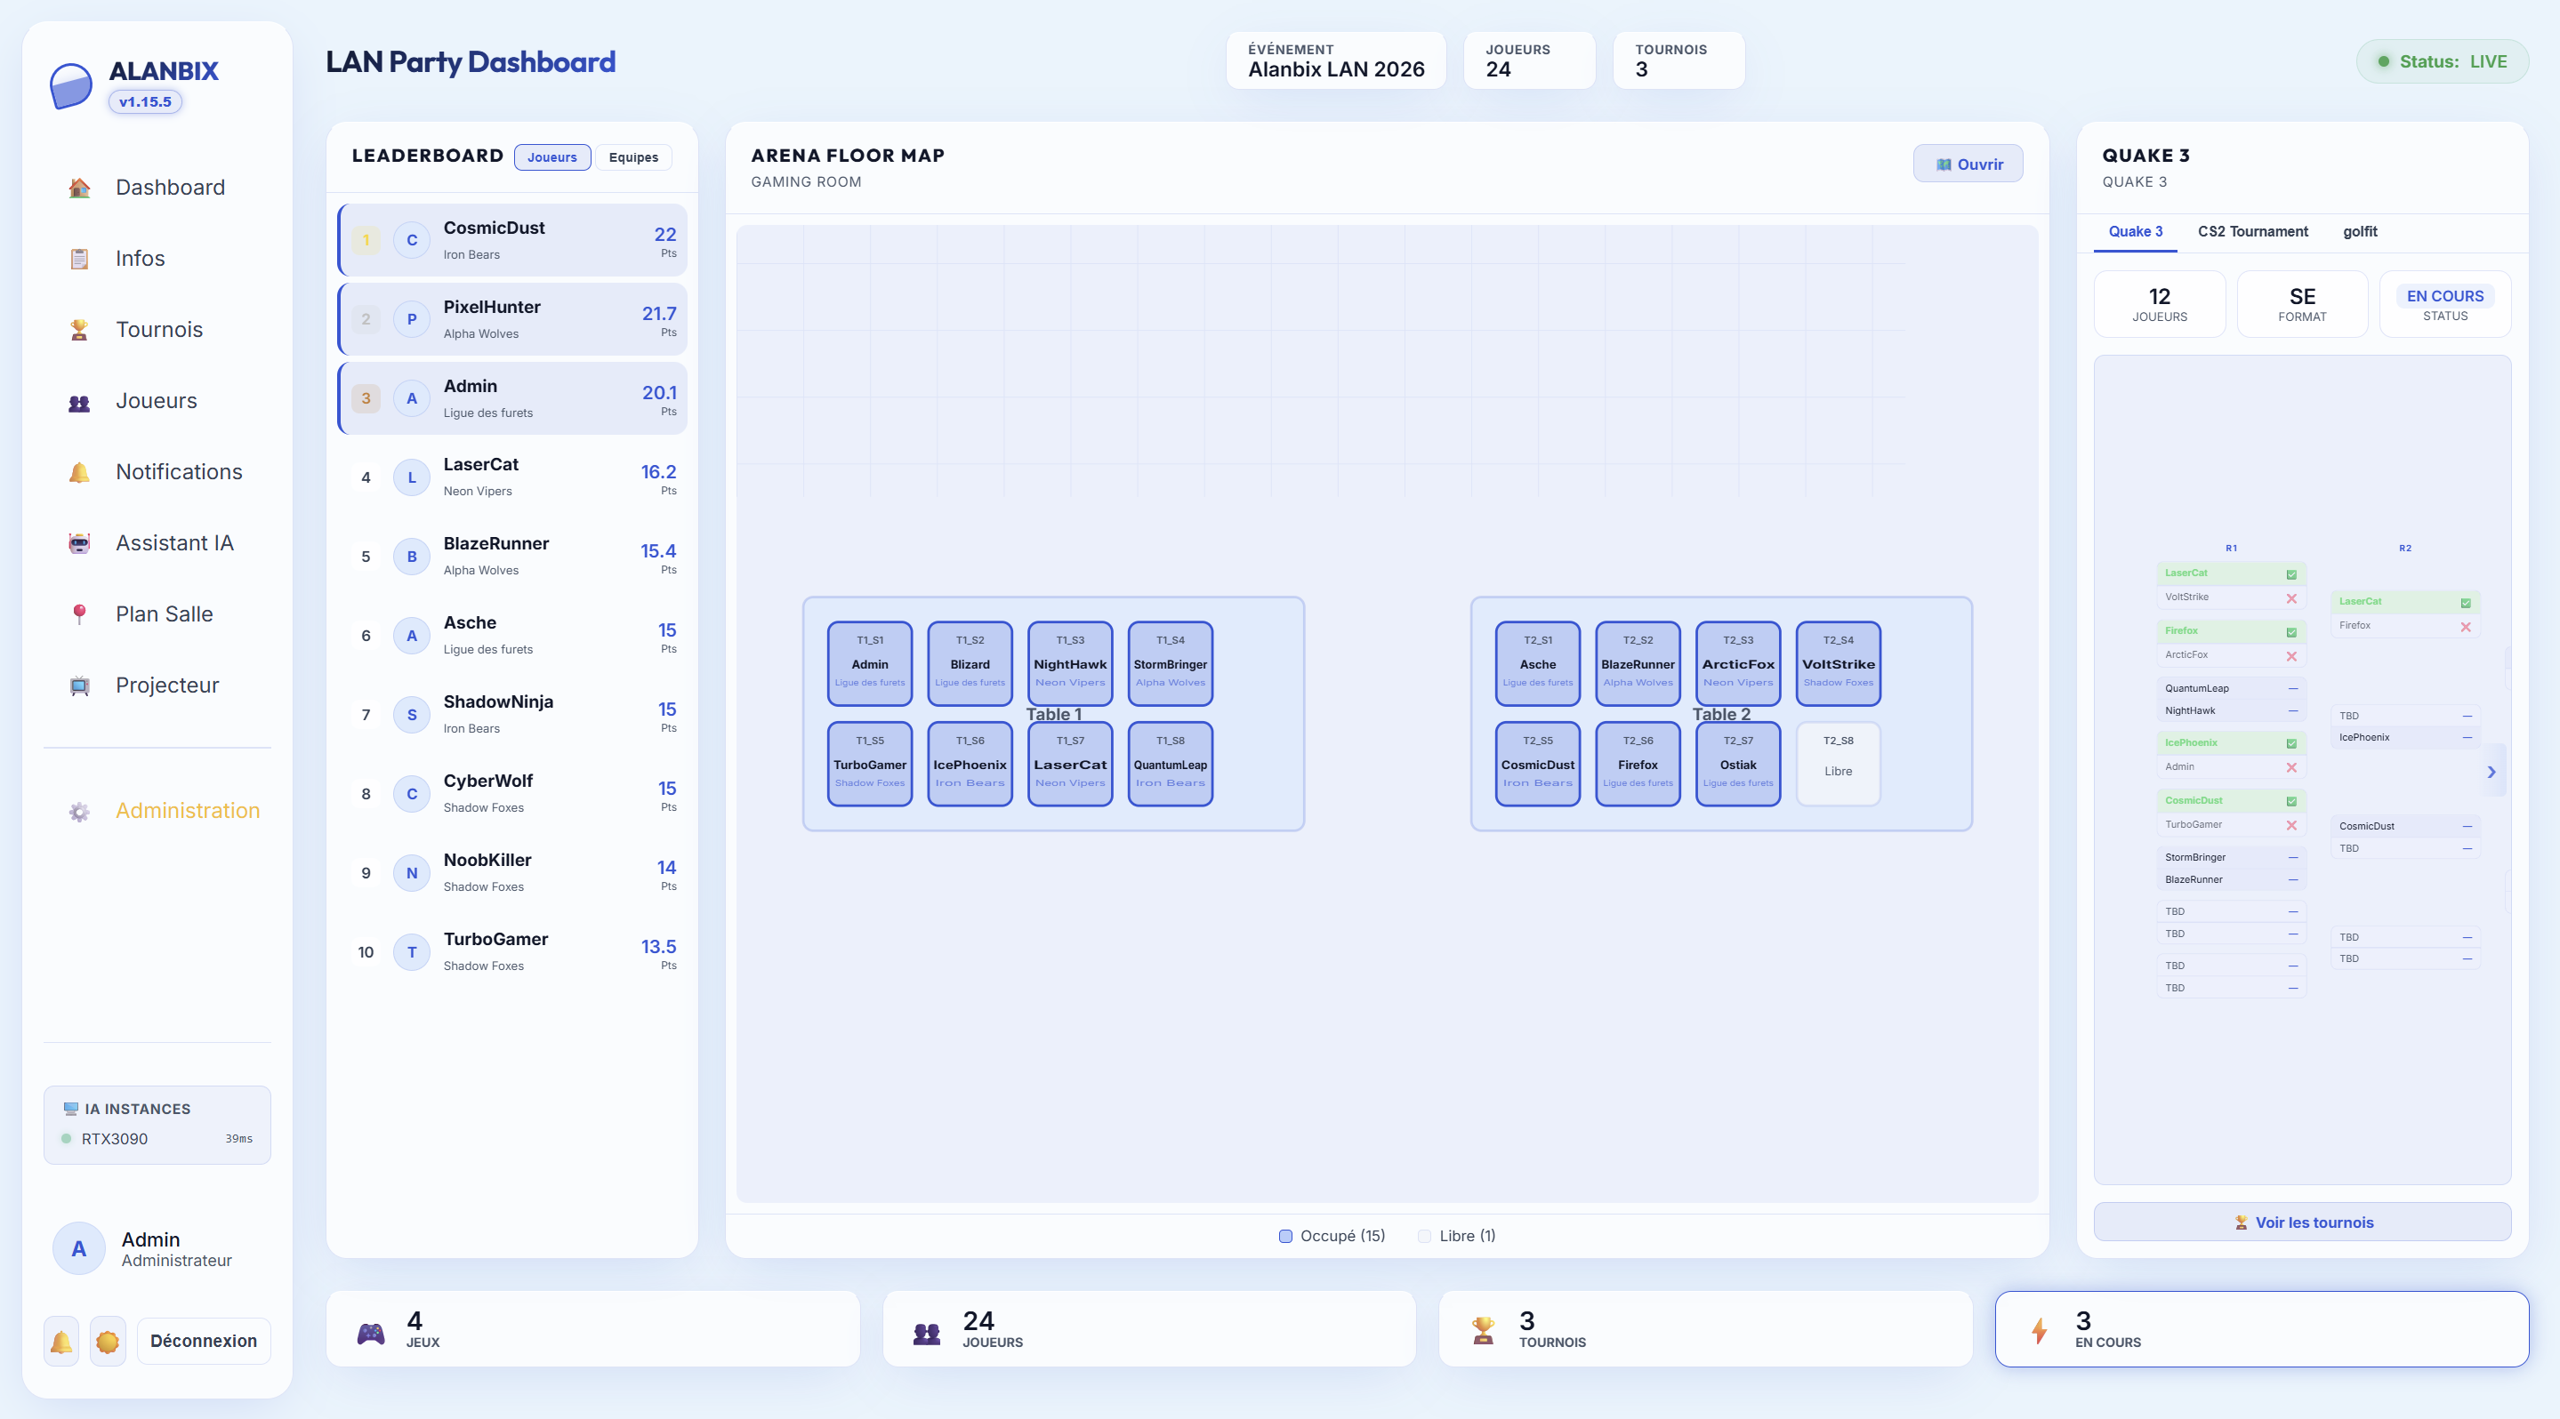This screenshot has width=2560, height=1419.
Task: Click Occupé legend swatch
Action: (1285, 1236)
